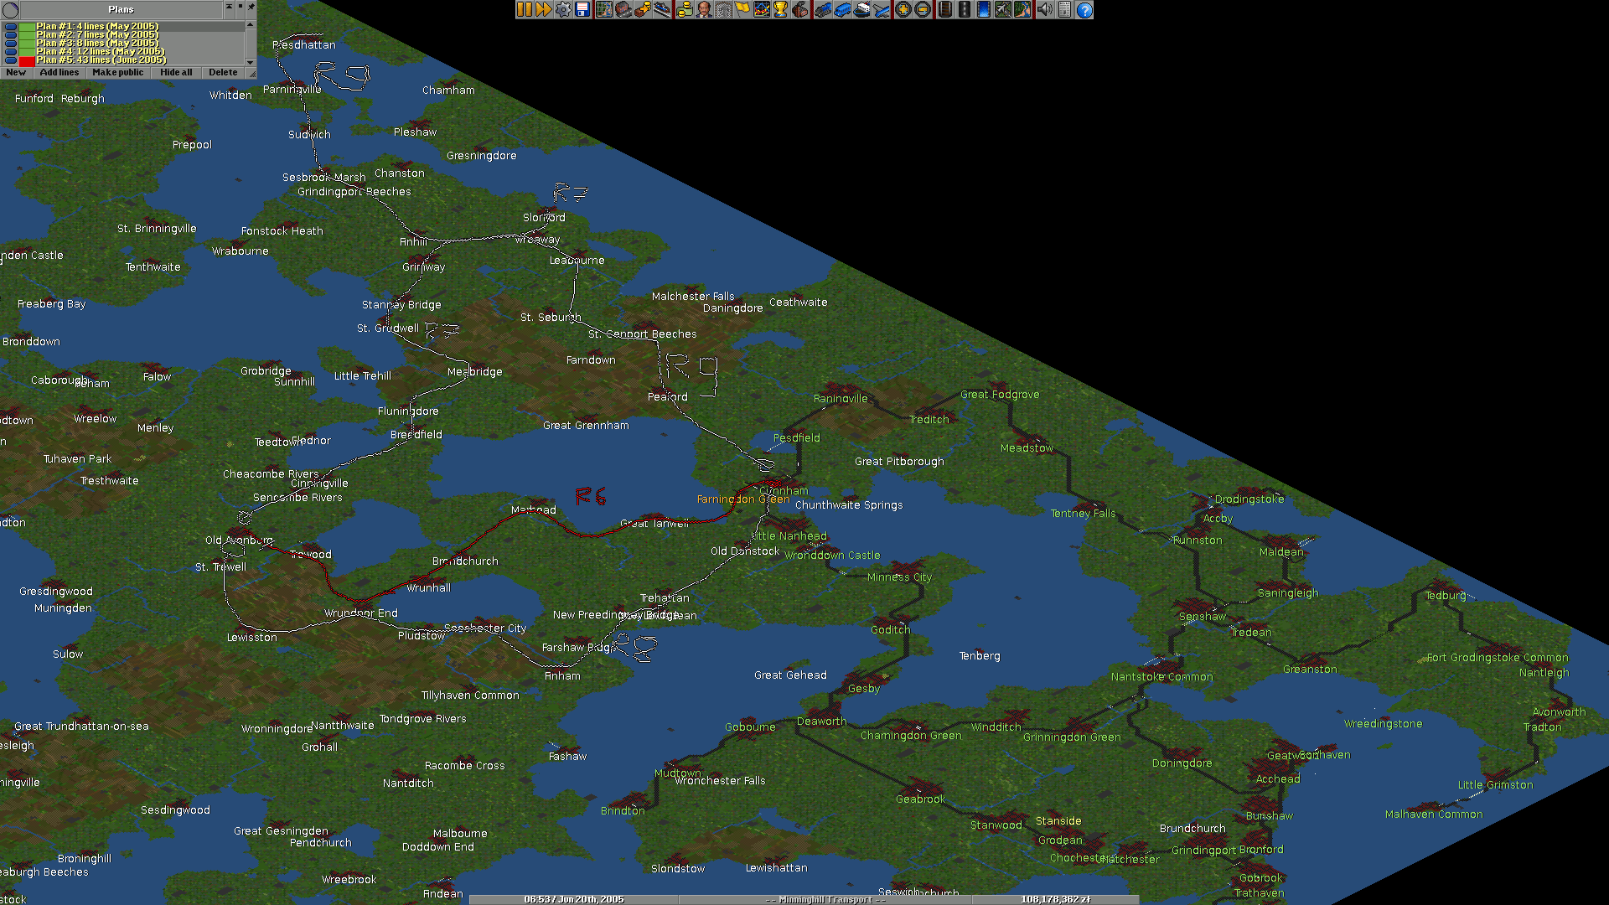Open the landscaping tree tools icon

1022,10
